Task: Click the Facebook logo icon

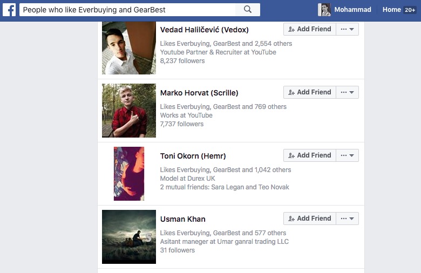Action: click(9, 10)
